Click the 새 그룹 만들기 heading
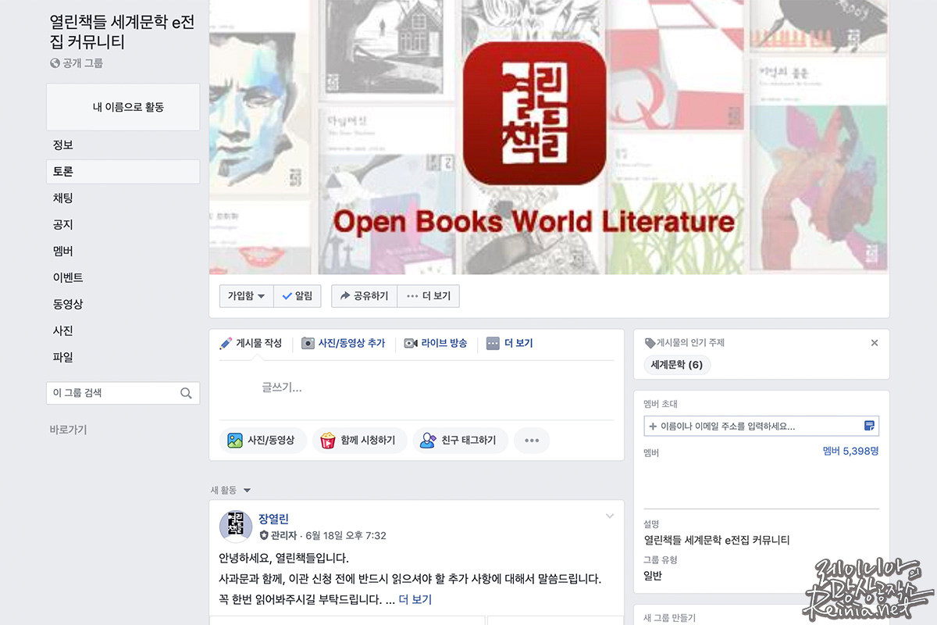The image size is (937, 625). (669, 618)
